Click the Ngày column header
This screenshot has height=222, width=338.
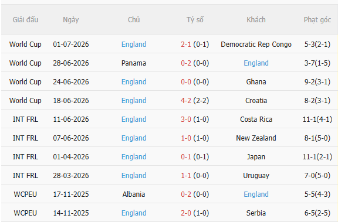[x=70, y=19]
